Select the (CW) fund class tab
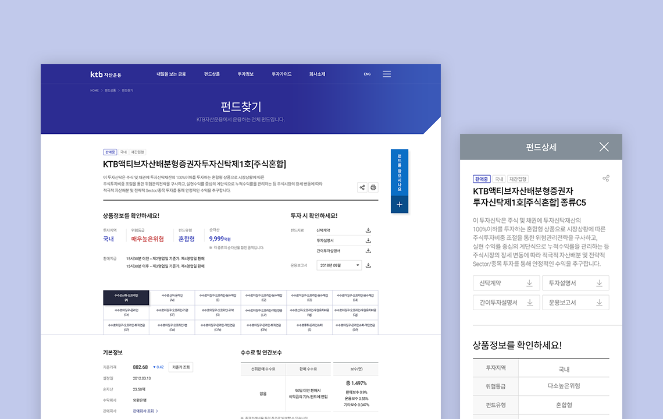This screenshot has width=663, height=419. pyautogui.click(x=172, y=327)
